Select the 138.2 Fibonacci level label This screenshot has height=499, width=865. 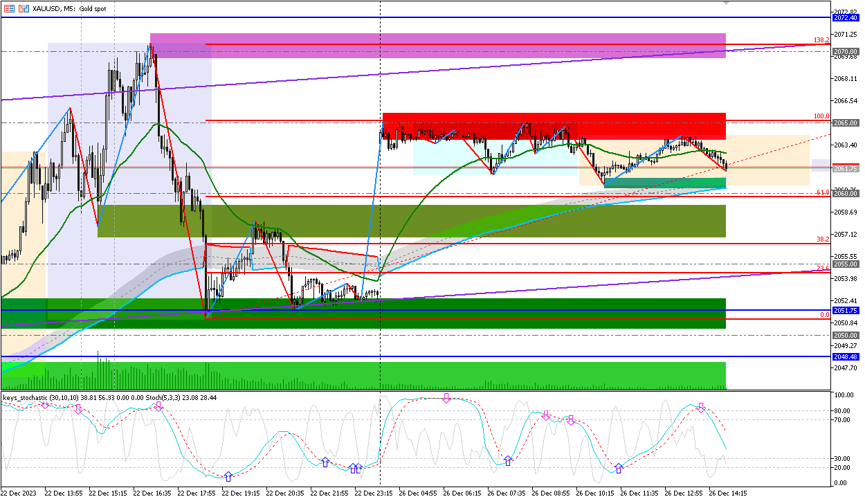coord(821,40)
